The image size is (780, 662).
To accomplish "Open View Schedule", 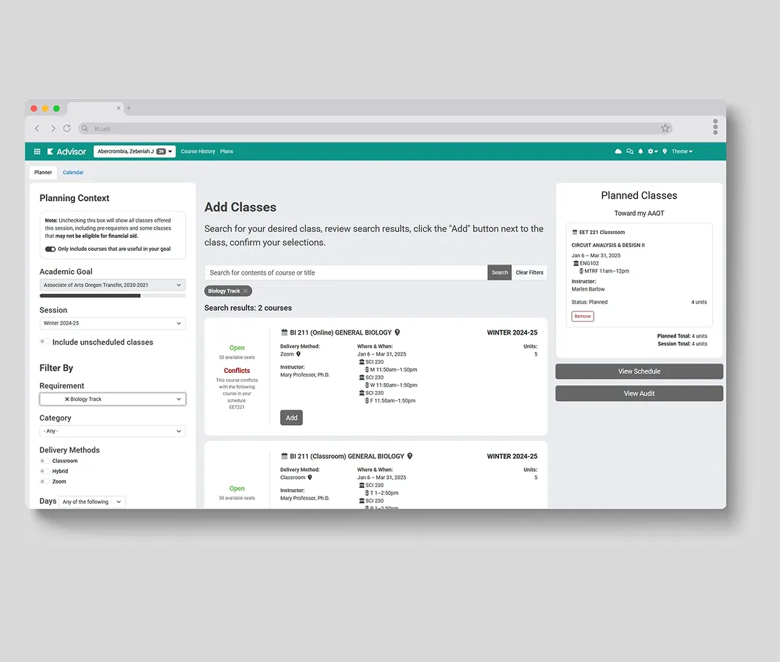I will pyautogui.click(x=639, y=371).
